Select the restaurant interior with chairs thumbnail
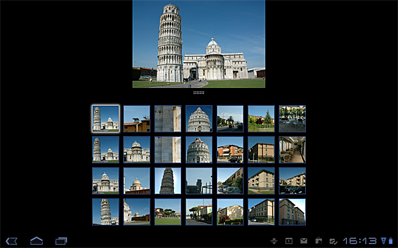 [292, 150]
